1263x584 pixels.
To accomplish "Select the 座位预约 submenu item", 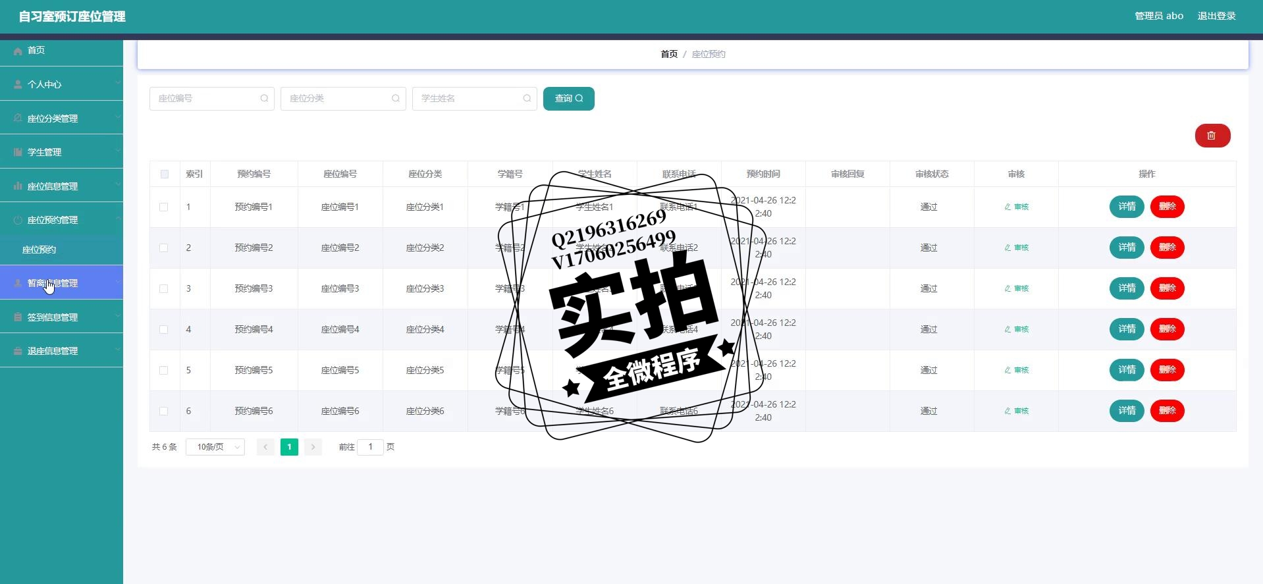I will pyautogui.click(x=61, y=250).
